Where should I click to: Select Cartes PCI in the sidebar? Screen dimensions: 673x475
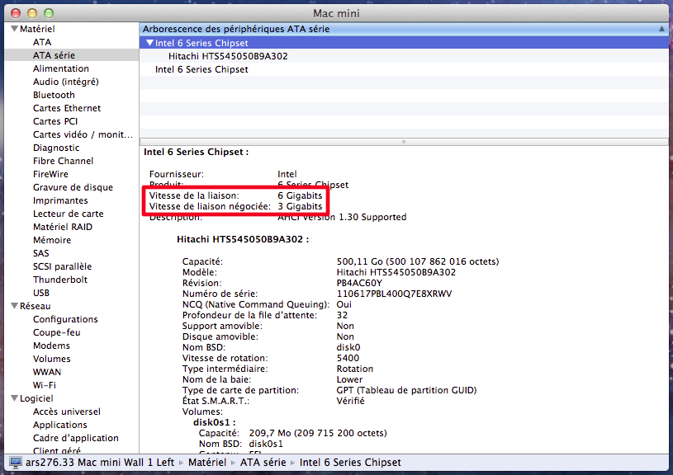point(55,121)
